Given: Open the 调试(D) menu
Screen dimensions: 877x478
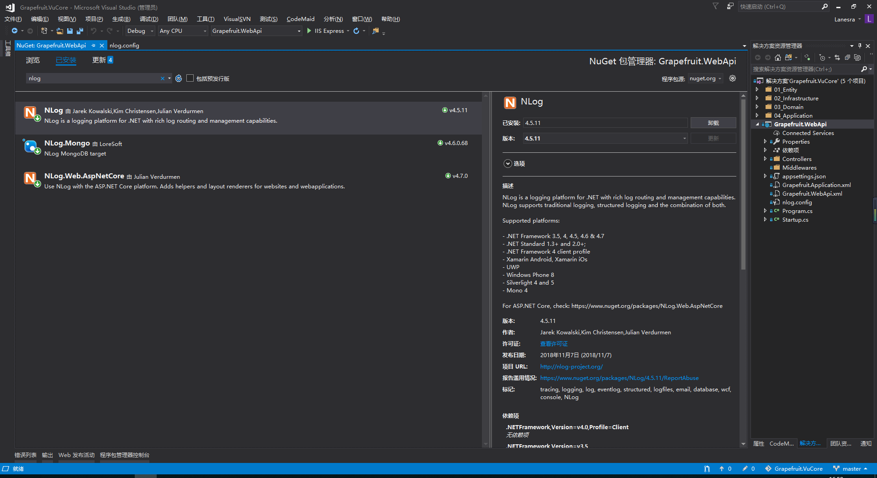Looking at the screenshot, I should [x=149, y=19].
